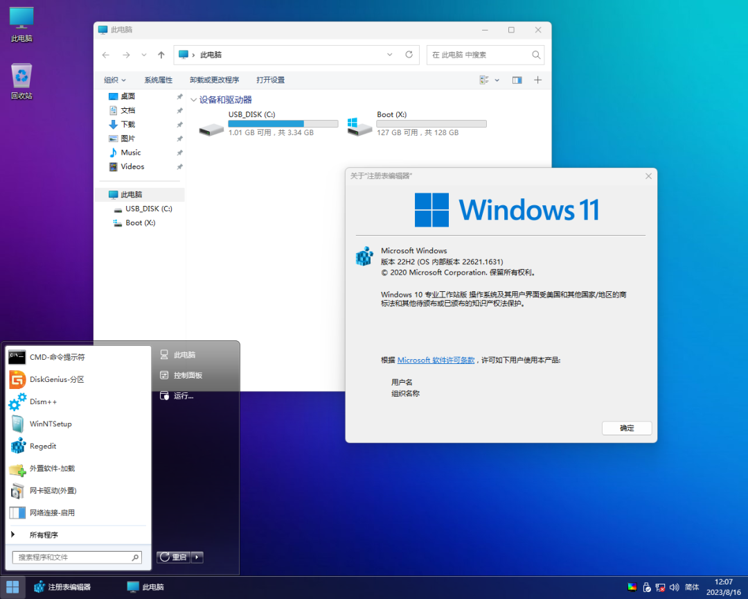Click the refresh button in the address bar
The image size is (748, 599).
click(409, 55)
